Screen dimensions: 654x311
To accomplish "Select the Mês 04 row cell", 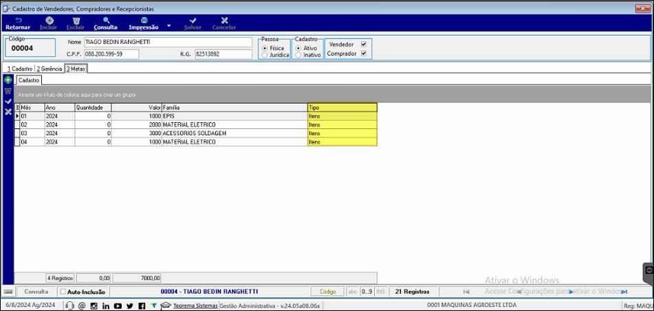I will (32, 142).
